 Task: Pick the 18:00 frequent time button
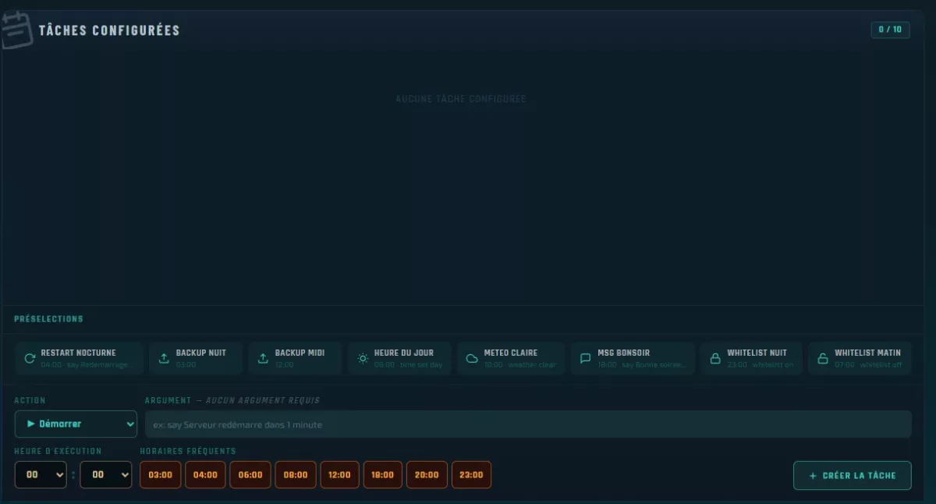click(x=383, y=474)
